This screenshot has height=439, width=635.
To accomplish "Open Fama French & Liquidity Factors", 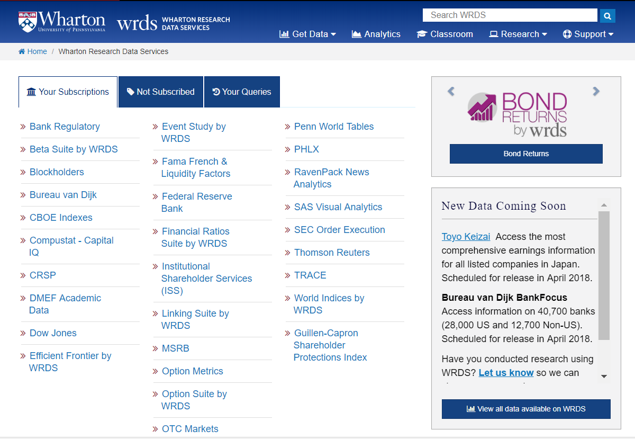I will coord(196,167).
